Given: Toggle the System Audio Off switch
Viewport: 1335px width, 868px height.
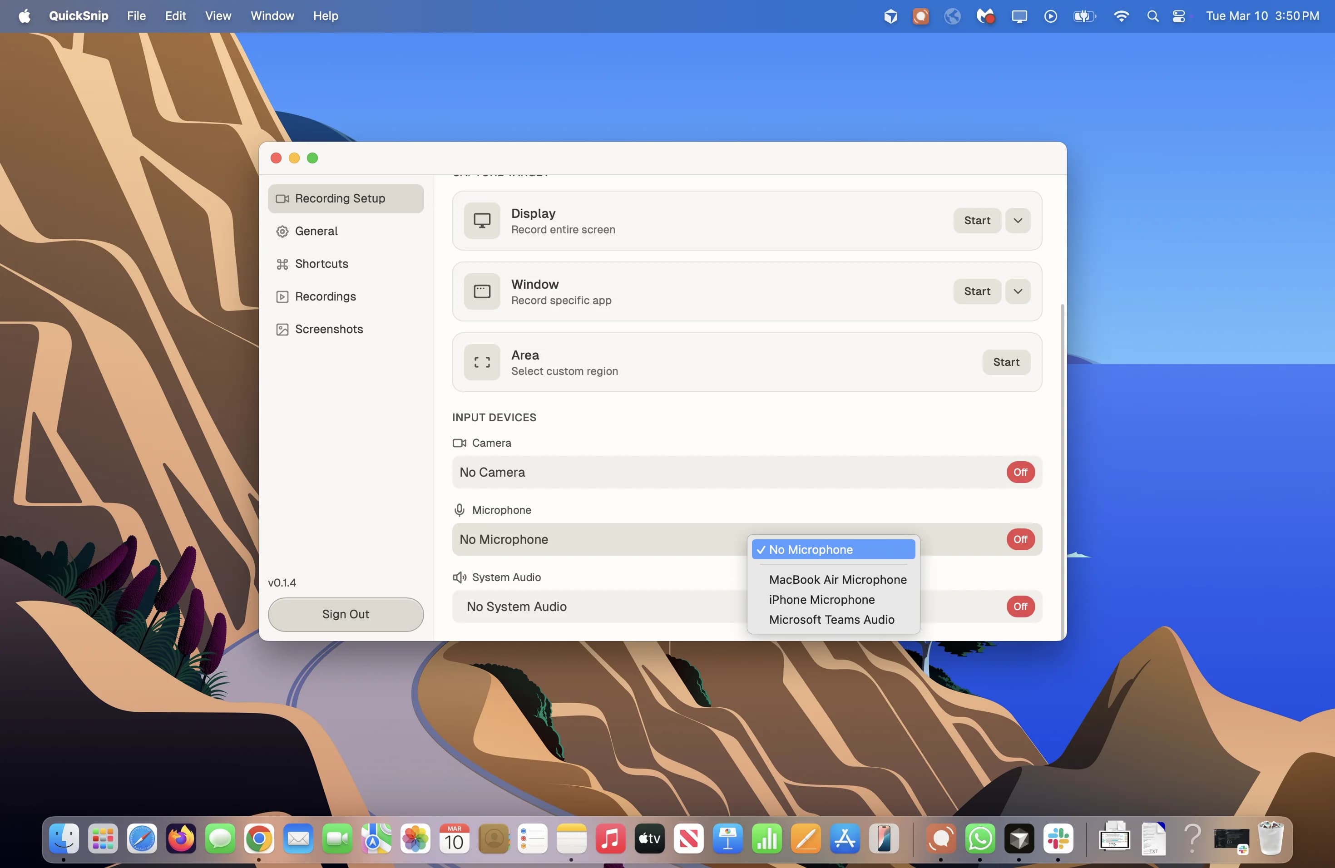Looking at the screenshot, I should point(1020,607).
